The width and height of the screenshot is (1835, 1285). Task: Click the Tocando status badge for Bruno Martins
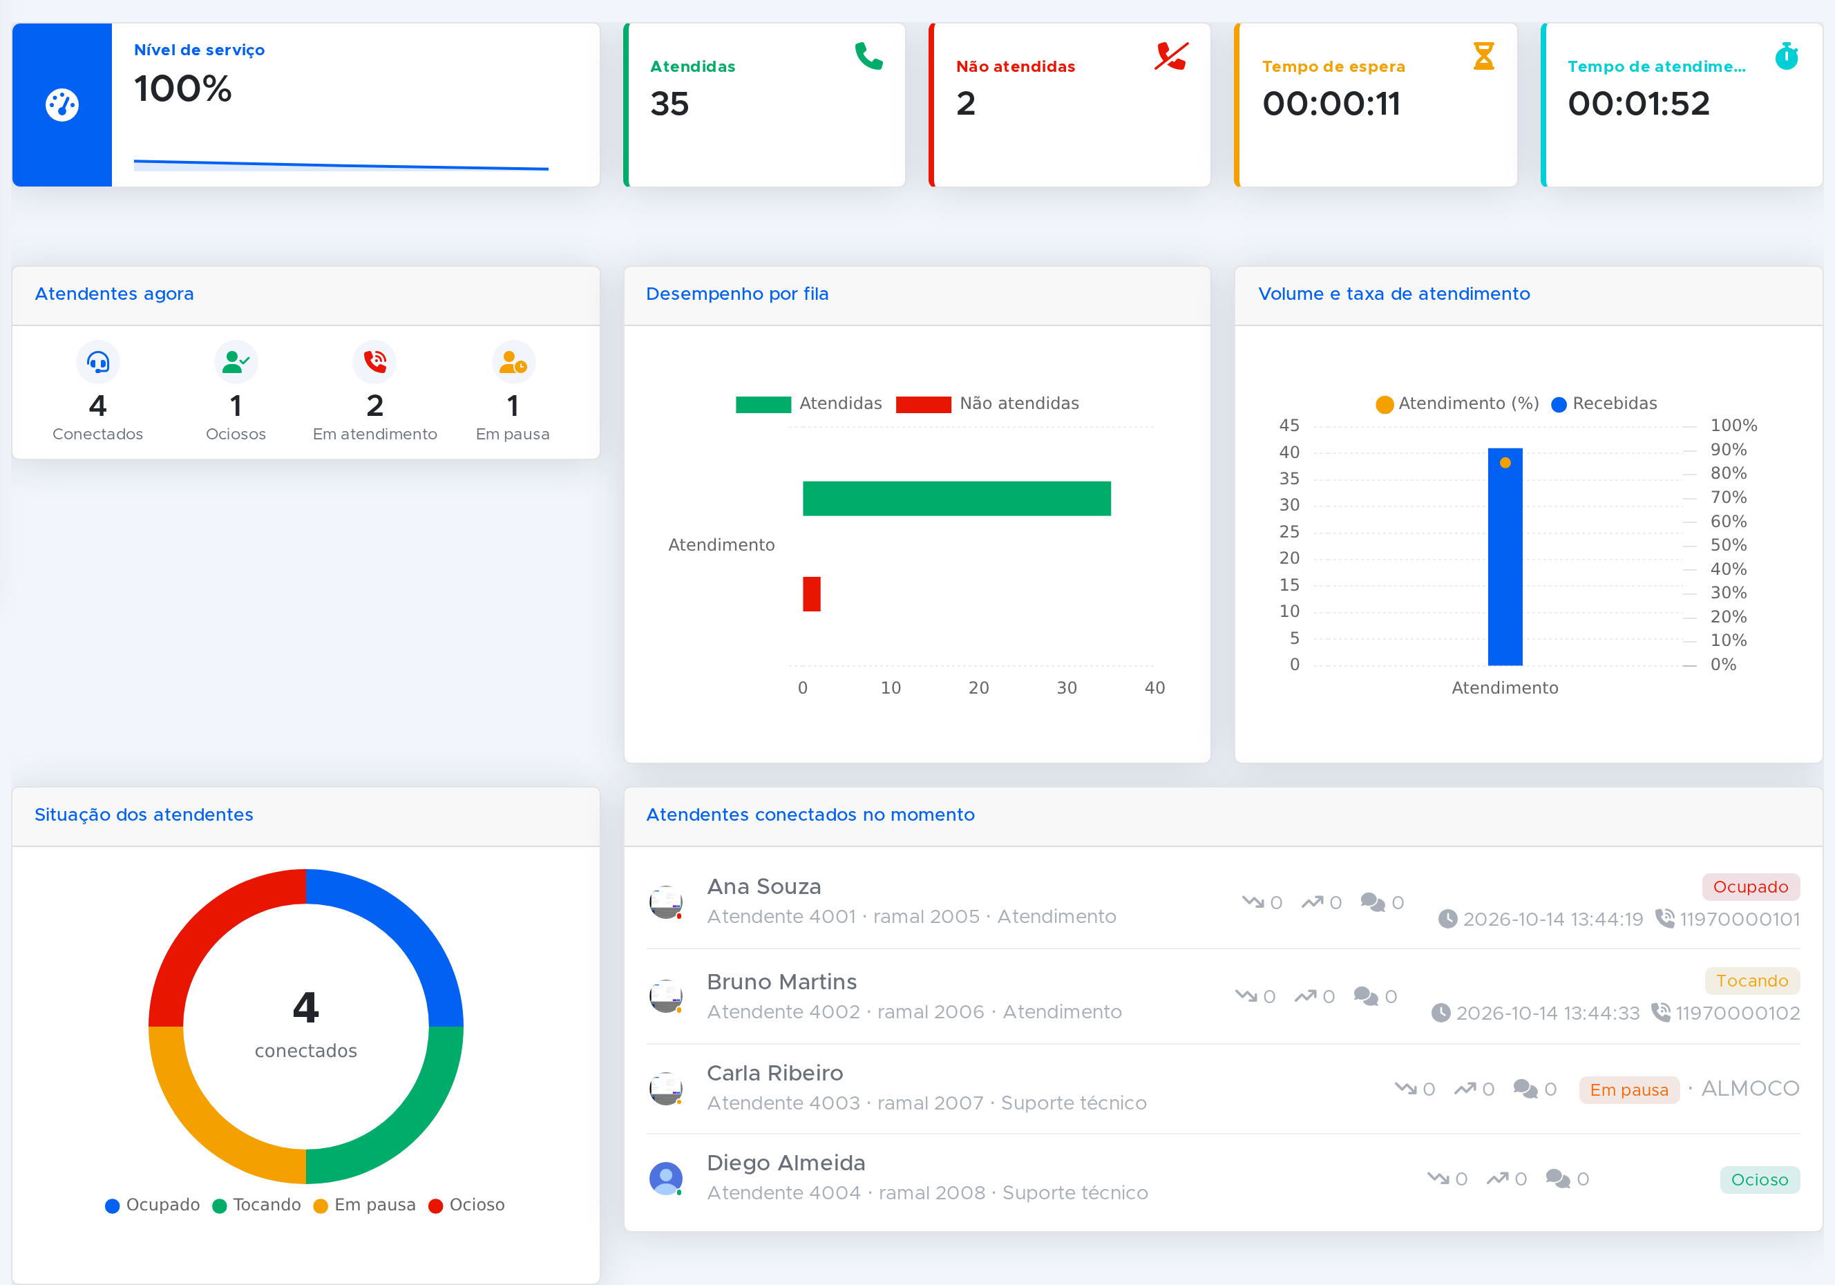point(1752,980)
